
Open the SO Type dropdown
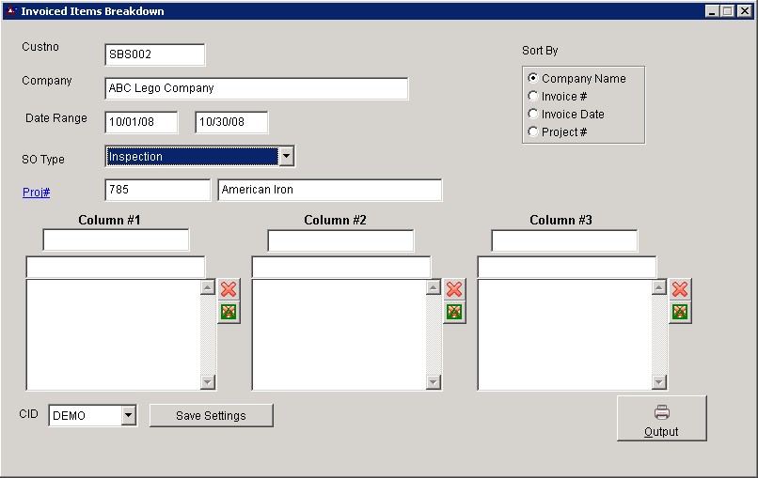(x=287, y=157)
